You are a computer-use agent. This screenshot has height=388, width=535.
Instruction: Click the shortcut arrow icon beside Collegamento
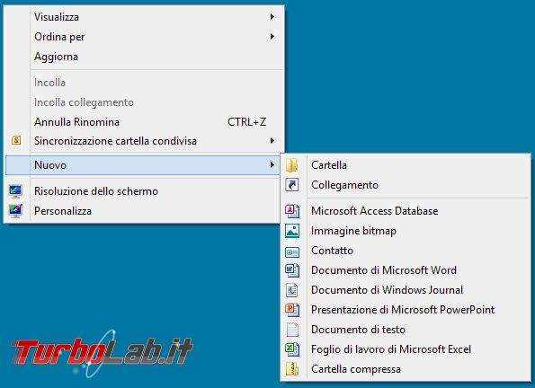[x=292, y=185]
